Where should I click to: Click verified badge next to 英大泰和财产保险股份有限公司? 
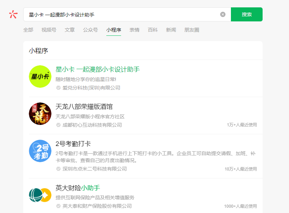58,206
